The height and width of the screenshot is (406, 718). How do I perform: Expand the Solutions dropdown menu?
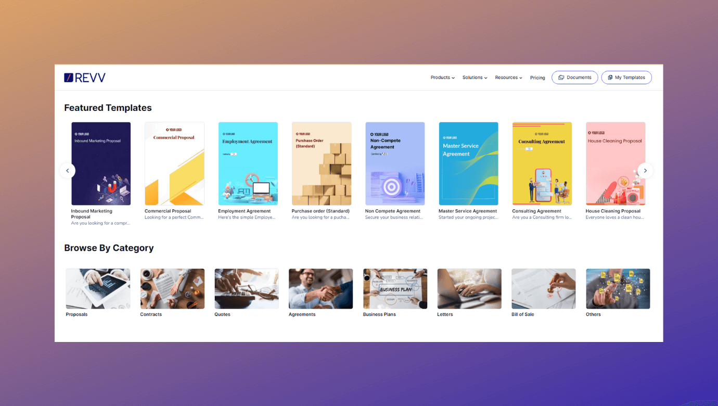tap(475, 78)
